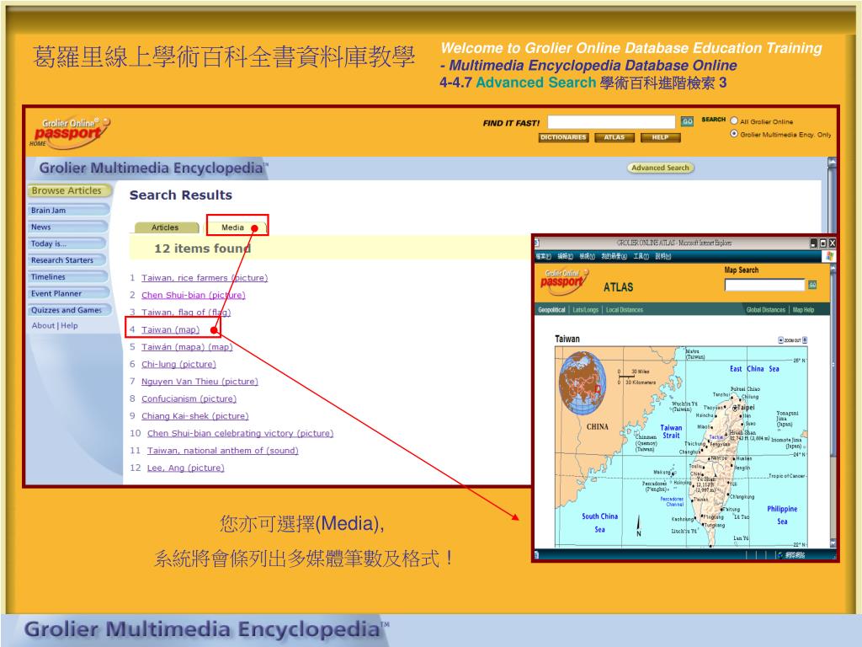862x647 pixels.
Task: Select Grolier Multimedia Ency. Only radio option
Action: pos(734,134)
